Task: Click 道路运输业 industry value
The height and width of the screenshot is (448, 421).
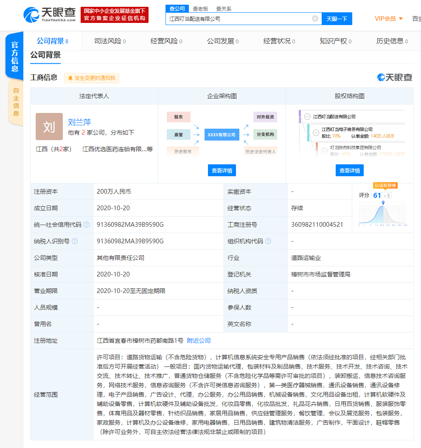Action: [306, 258]
